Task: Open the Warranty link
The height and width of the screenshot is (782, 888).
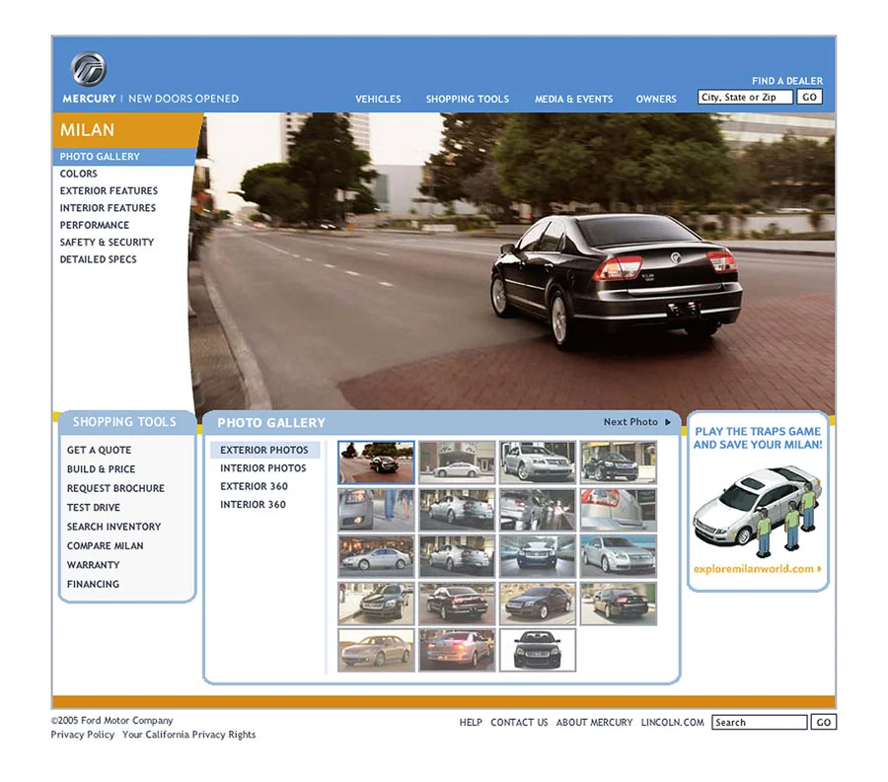Action: click(94, 565)
